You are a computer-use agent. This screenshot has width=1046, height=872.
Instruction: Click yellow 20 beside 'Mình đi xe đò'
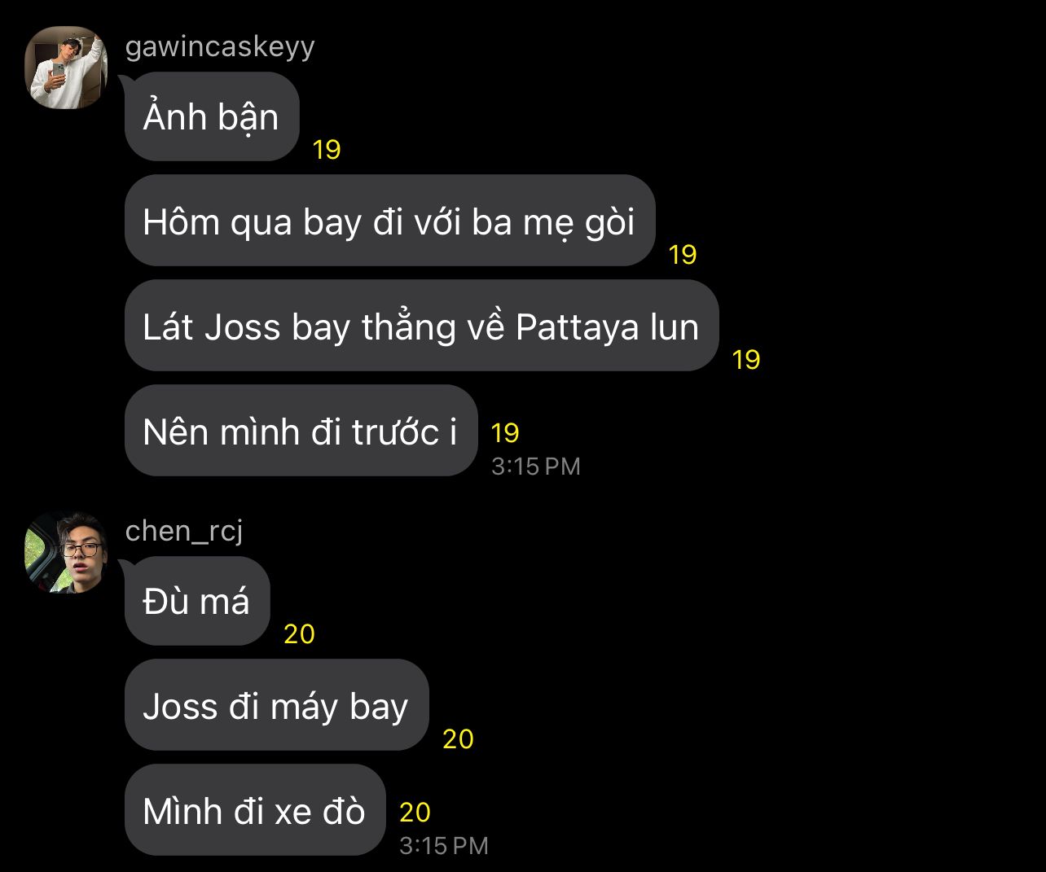click(415, 812)
